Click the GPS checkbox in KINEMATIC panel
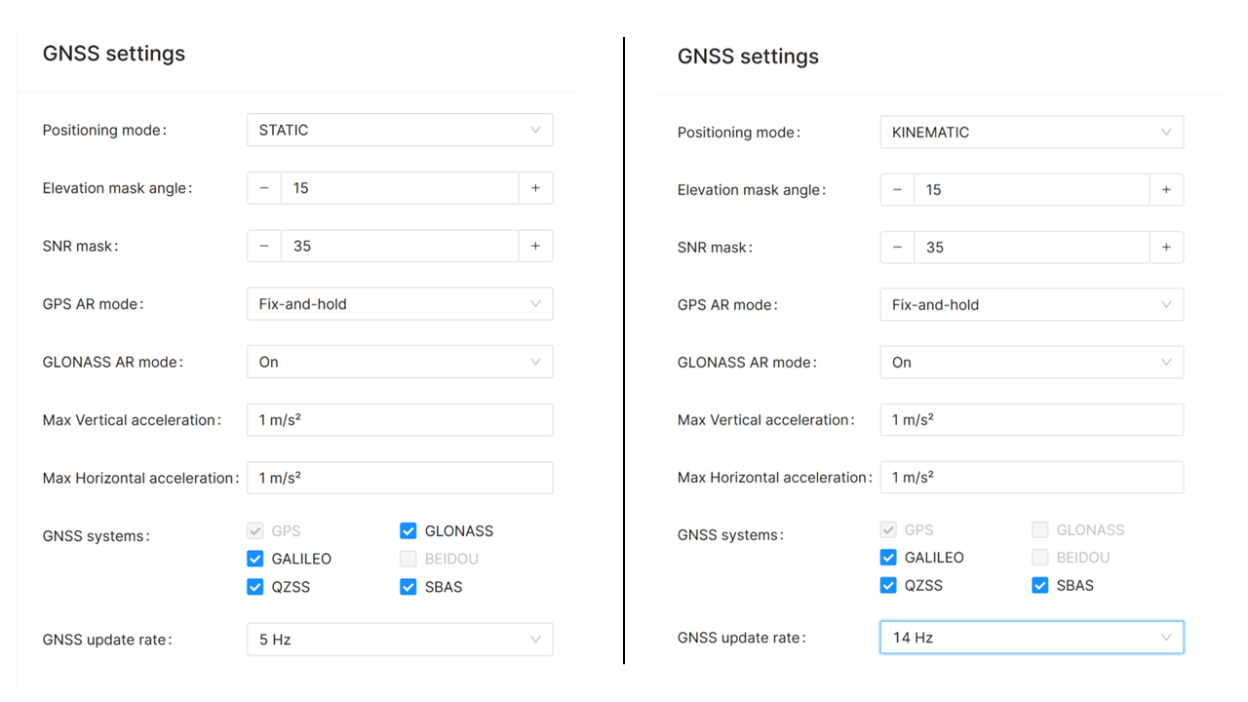 [888, 529]
